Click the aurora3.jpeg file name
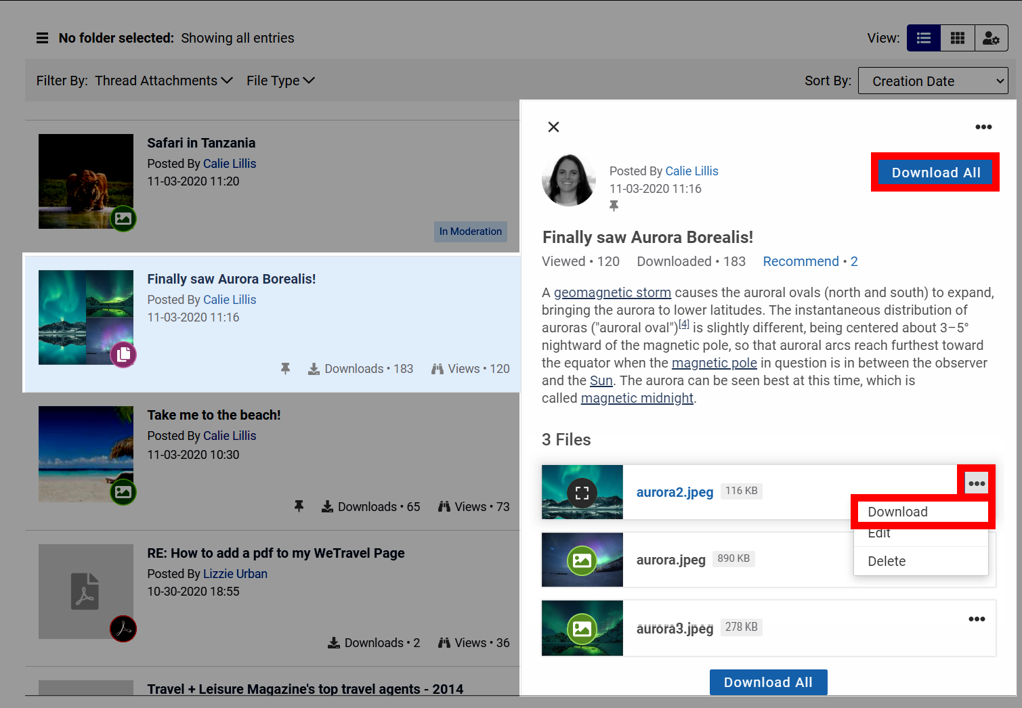Screen dimensions: 1022x708 click(x=675, y=628)
